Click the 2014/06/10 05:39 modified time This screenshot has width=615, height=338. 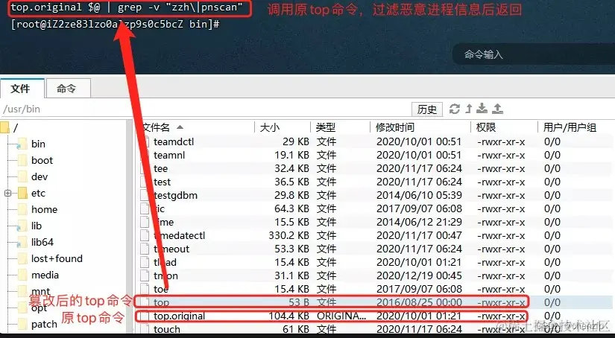(419, 195)
